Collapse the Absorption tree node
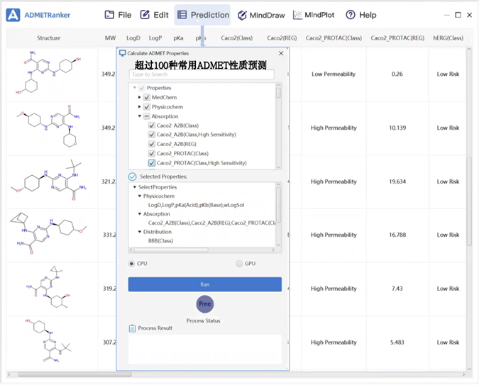The height and width of the screenshot is (385, 479). click(140, 116)
